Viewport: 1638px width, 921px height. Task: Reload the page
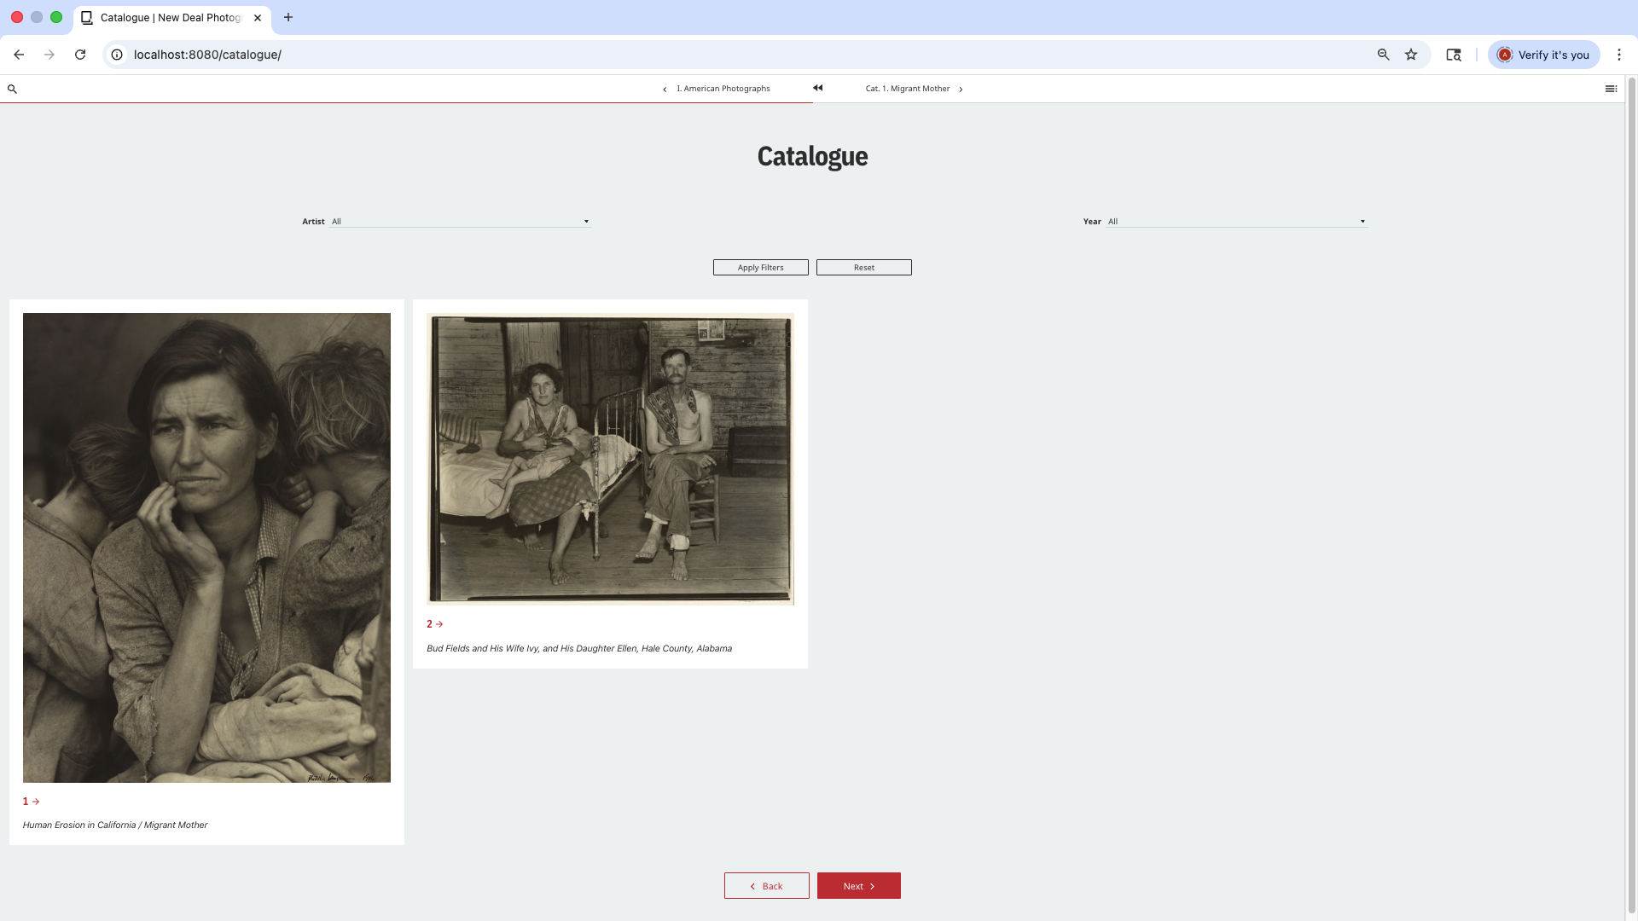click(80, 55)
